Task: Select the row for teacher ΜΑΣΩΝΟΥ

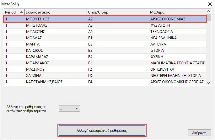Action: (105, 69)
